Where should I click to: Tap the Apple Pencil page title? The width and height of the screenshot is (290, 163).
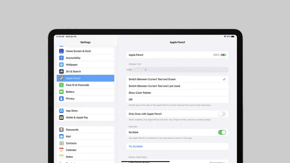pyautogui.click(x=177, y=42)
